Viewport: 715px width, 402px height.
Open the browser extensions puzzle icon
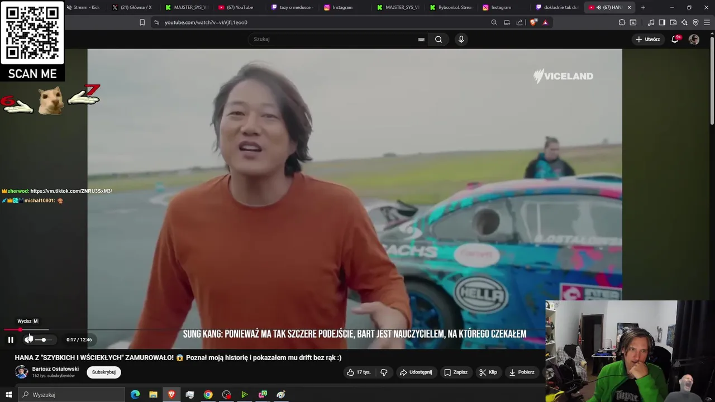click(x=622, y=22)
